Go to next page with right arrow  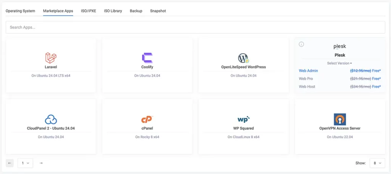tap(41, 163)
